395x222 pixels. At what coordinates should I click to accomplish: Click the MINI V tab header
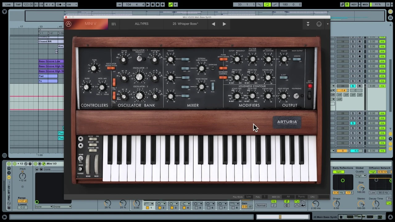pos(90,24)
